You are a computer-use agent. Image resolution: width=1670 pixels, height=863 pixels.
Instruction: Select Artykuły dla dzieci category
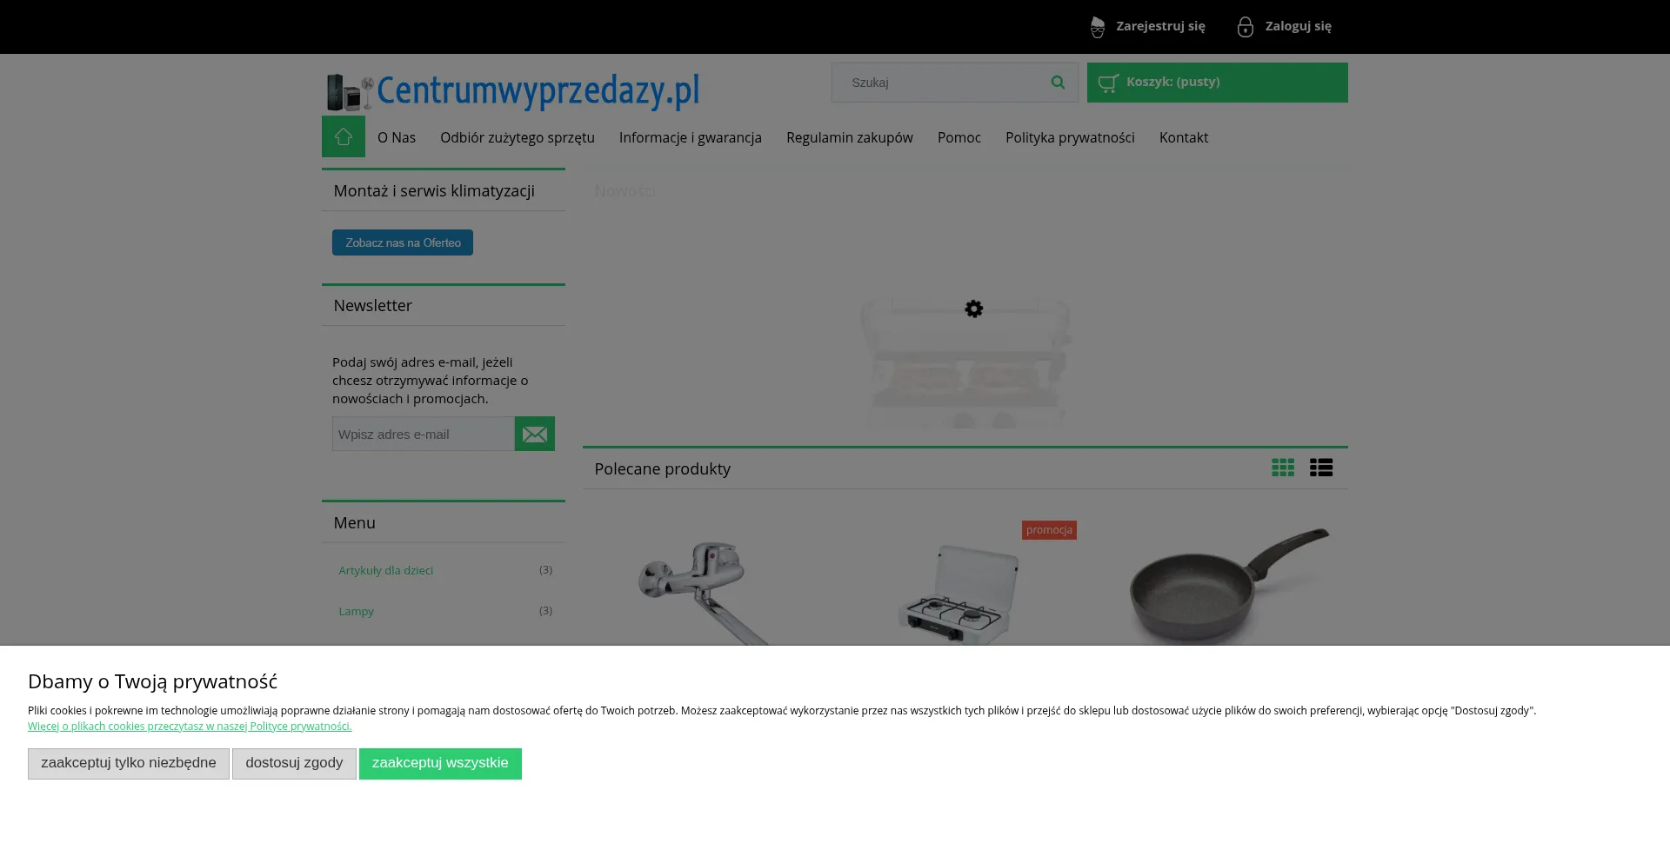[386, 570]
